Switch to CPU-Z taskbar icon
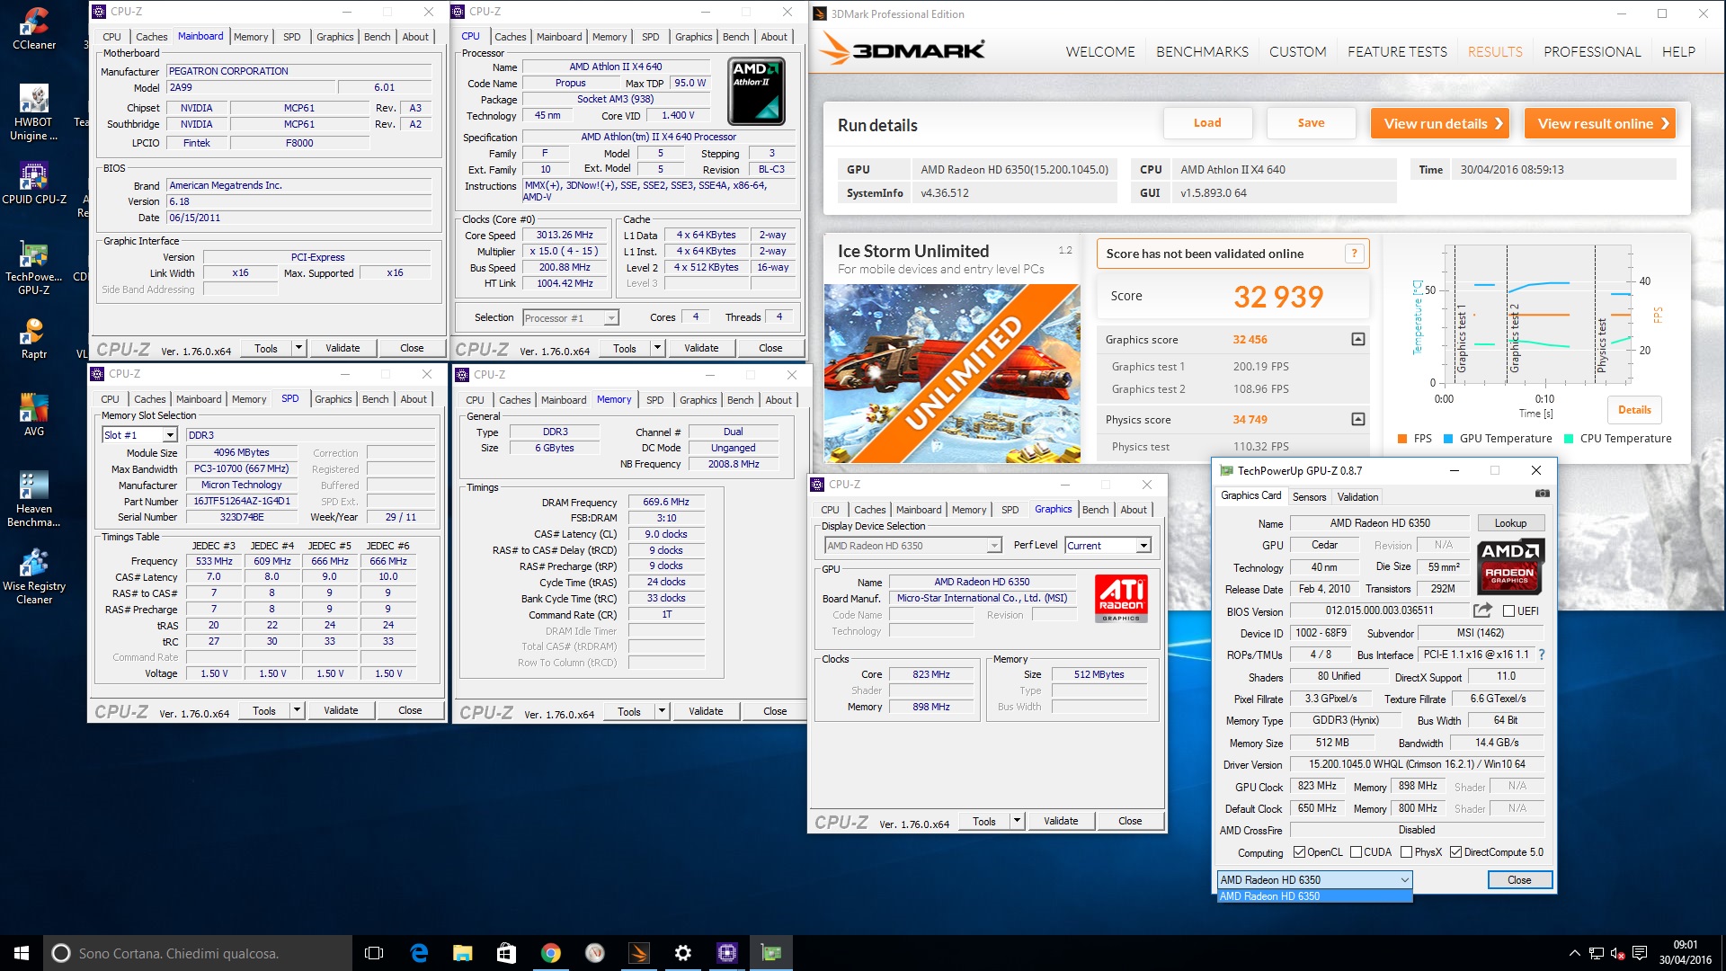Image resolution: width=1726 pixels, height=971 pixels. tap(726, 953)
